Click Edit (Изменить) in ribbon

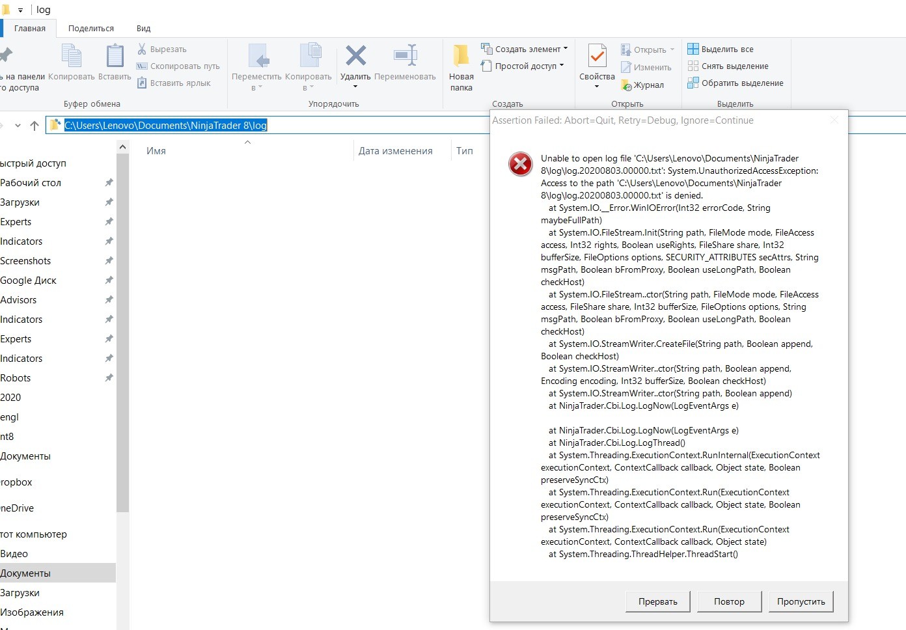[646, 67]
